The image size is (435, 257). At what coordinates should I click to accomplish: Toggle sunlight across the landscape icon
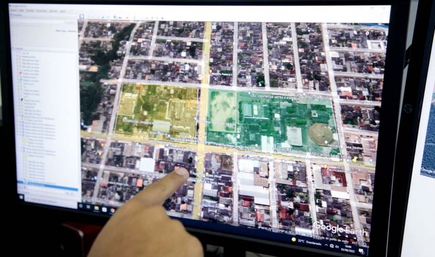pyautogui.click(x=120, y=17)
